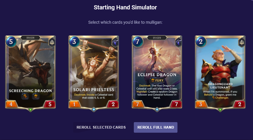Click the Fury keyword icon on Screeching Dragon
The image size is (253, 140).
(36, 96)
